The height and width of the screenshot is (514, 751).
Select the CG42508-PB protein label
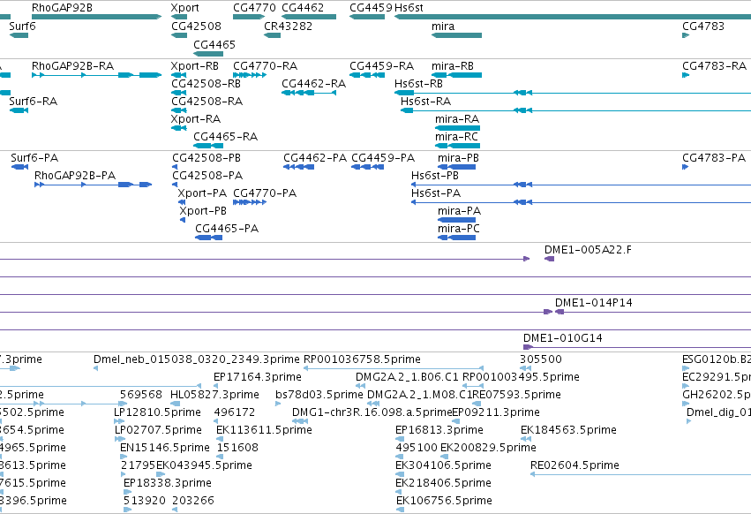pyautogui.click(x=207, y=158)
